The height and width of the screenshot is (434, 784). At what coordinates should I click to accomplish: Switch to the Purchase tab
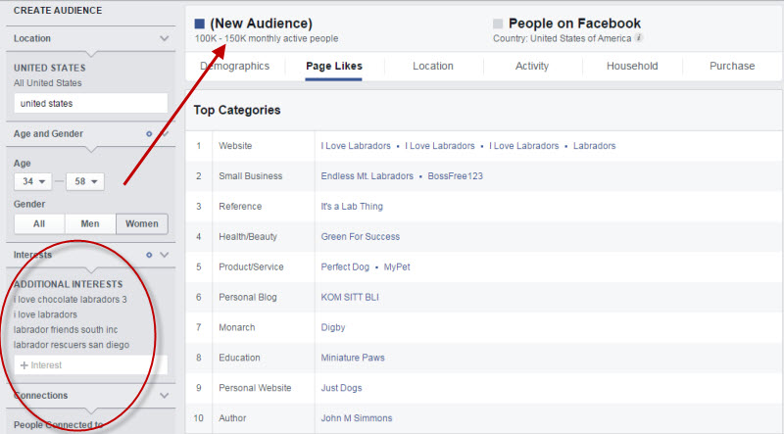pos(732,66)
